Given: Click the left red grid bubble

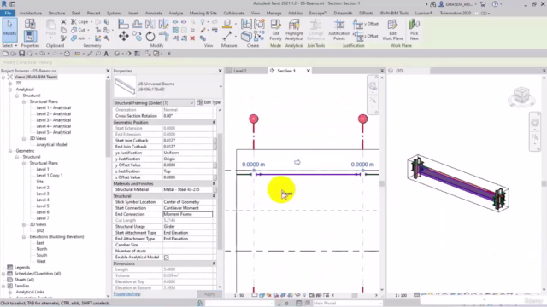Looking at the screenshot, I should (254, 119).
